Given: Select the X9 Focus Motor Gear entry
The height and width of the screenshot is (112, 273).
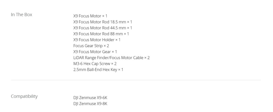Looking at the screenshot, I should click(95, 52).
